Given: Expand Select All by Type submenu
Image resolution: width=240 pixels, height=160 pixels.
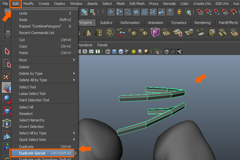Looking at the screenshot, I should [45, 133].
